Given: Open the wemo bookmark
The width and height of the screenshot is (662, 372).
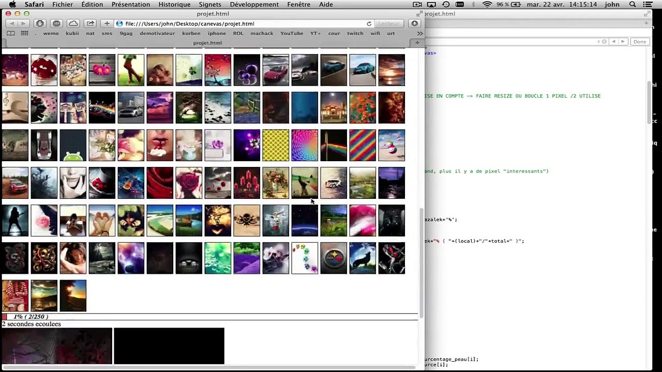Looking at the screenshot, I should 51,34.
